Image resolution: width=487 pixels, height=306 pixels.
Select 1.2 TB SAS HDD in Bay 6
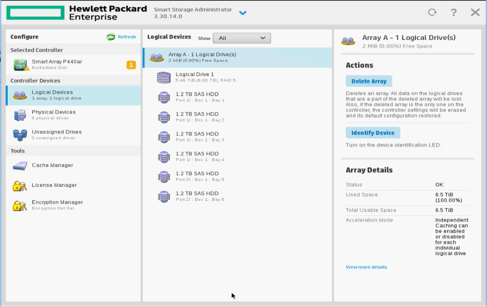click(237, 196)
